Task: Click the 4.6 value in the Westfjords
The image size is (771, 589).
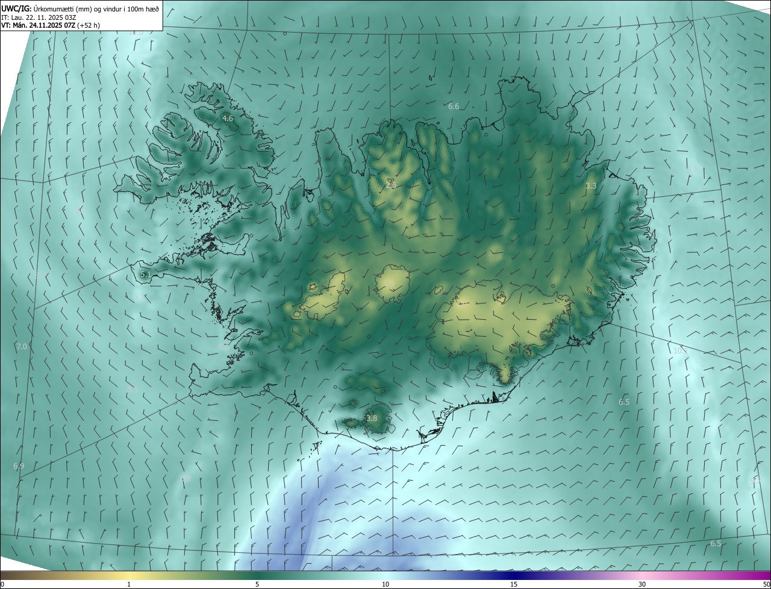Action: coord(228,119)
